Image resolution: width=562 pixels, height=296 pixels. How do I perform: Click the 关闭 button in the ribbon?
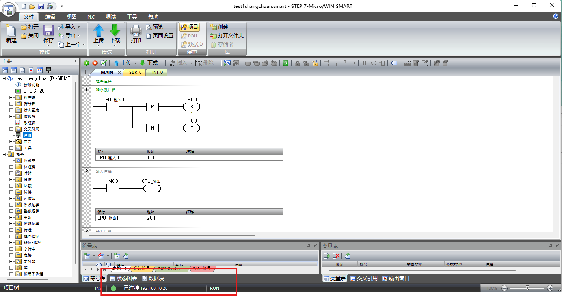click(30, 36)
